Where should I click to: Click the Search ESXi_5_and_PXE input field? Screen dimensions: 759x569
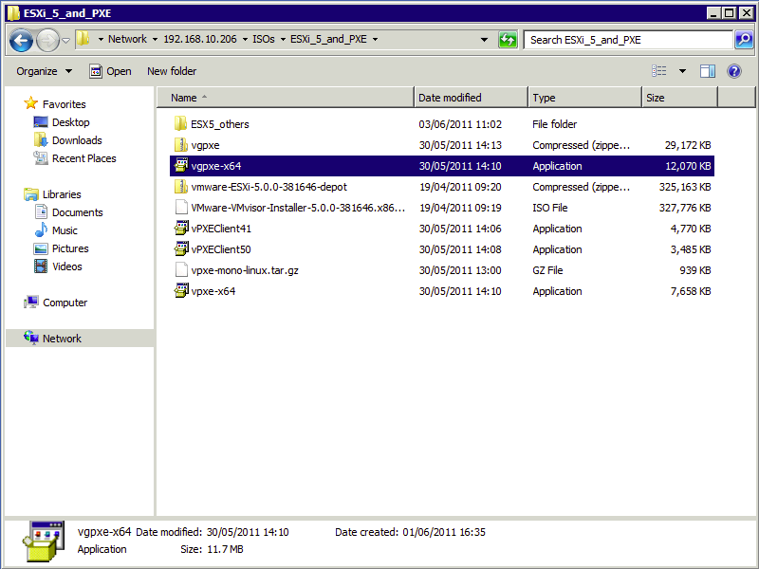(x=628, y=40)
